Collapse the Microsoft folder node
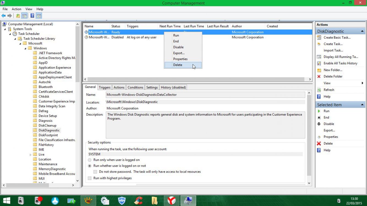Image resolution: width=367 pixels, height=206 pixels. [20, 43]
